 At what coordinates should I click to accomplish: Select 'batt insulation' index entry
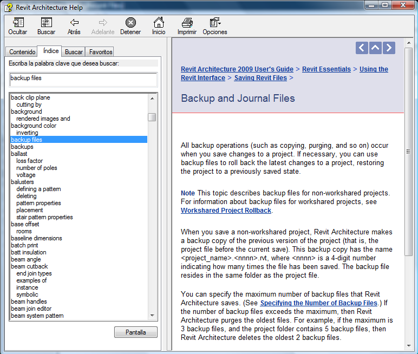29,252
